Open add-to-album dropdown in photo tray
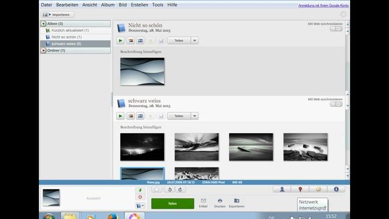 click(x=140, y=206)
